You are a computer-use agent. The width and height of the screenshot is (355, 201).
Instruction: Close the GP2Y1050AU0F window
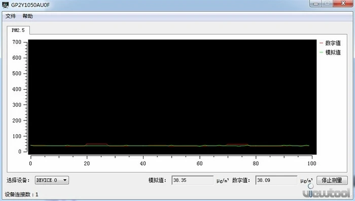click(343, 4)
